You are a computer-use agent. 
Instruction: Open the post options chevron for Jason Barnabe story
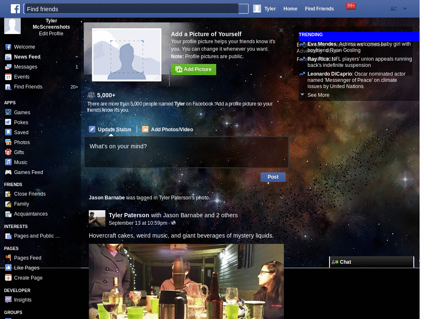point(282,197)
